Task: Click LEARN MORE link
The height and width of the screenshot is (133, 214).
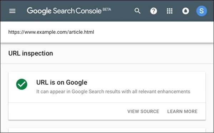Action: click(182, 111)
